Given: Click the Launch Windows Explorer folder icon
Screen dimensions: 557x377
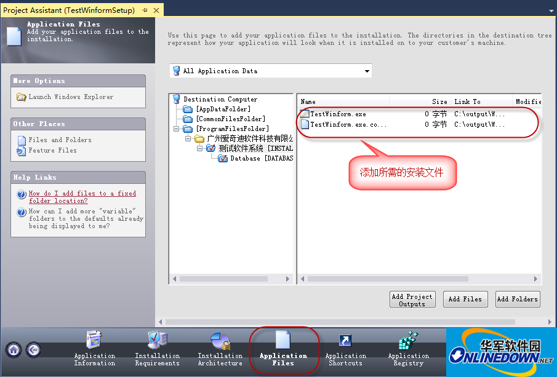Looking at the screenshot, I should 22,97.
